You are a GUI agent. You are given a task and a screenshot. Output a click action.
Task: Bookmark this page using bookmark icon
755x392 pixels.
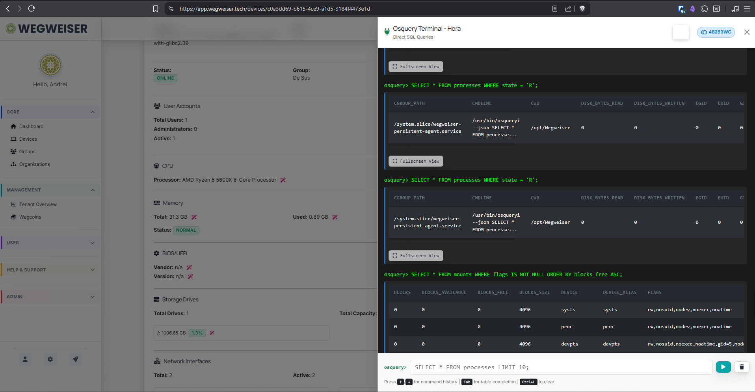tap(156, 9)
